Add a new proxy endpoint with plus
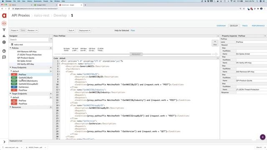The width and height of the screenshot is (267, 150). [51, 67]
